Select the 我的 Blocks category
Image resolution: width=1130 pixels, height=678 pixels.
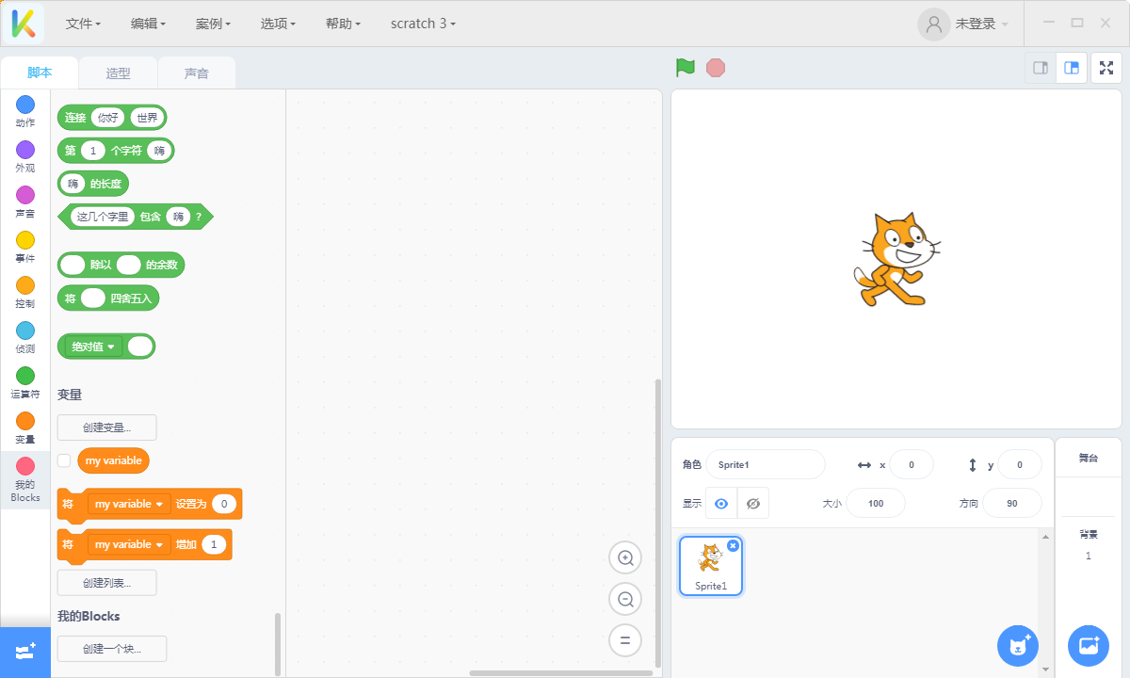(x=25, y=479)
